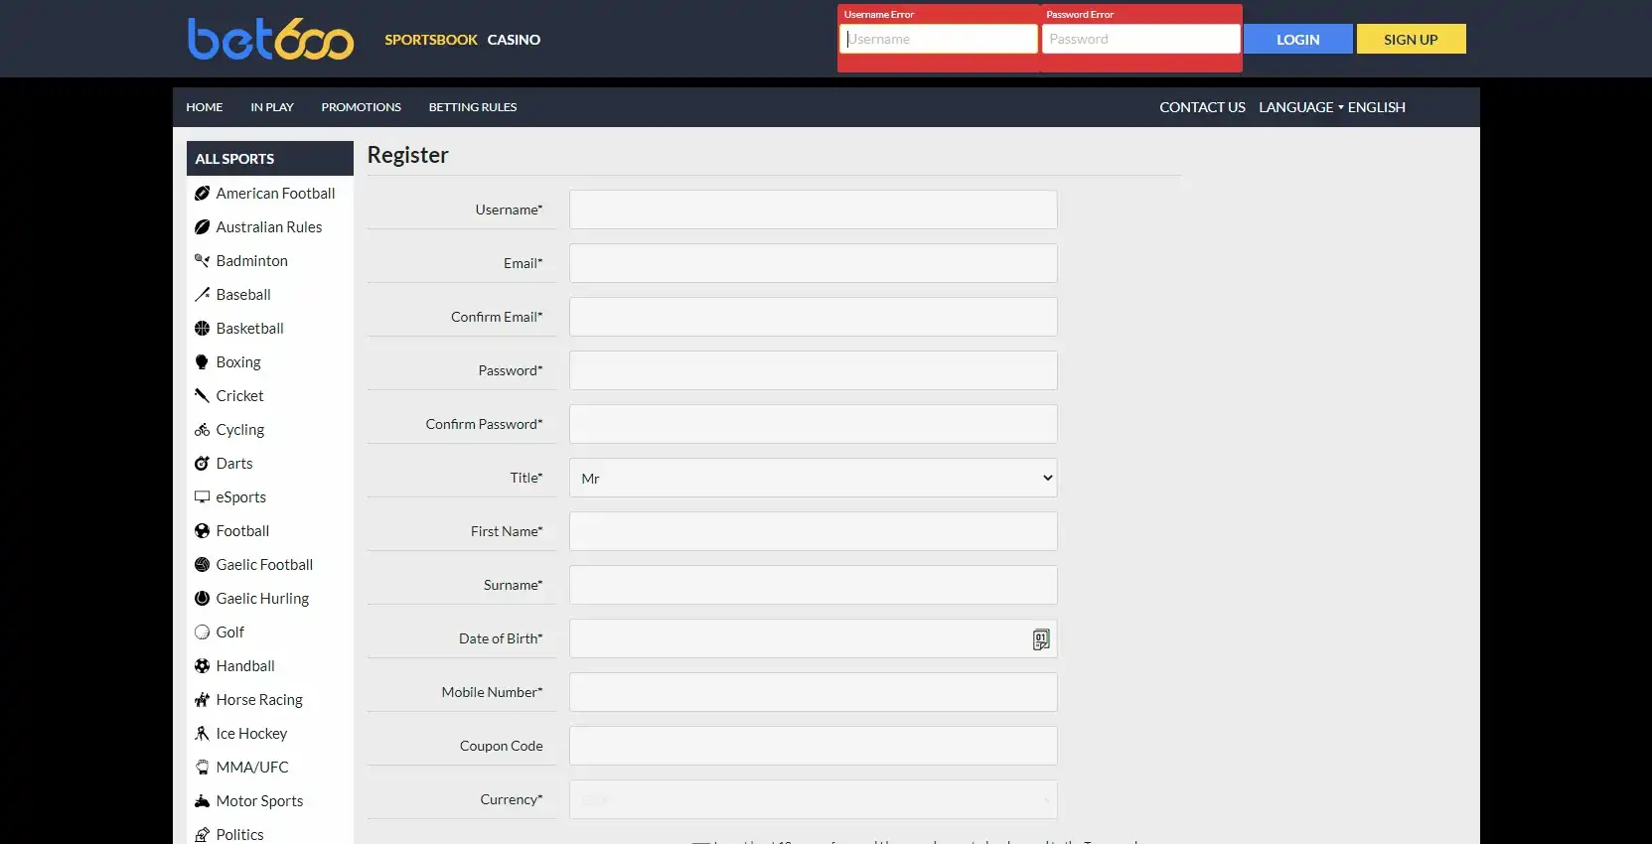
Task: Open the Betting Rules menu
Action: (x=473, y=107)
